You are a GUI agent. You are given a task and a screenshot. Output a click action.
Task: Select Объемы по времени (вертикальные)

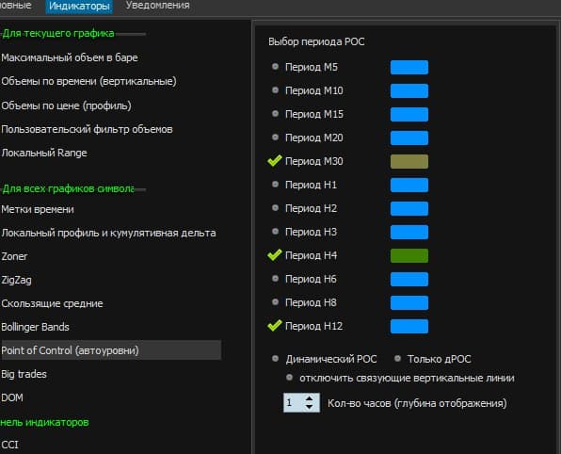pos(88,81)
